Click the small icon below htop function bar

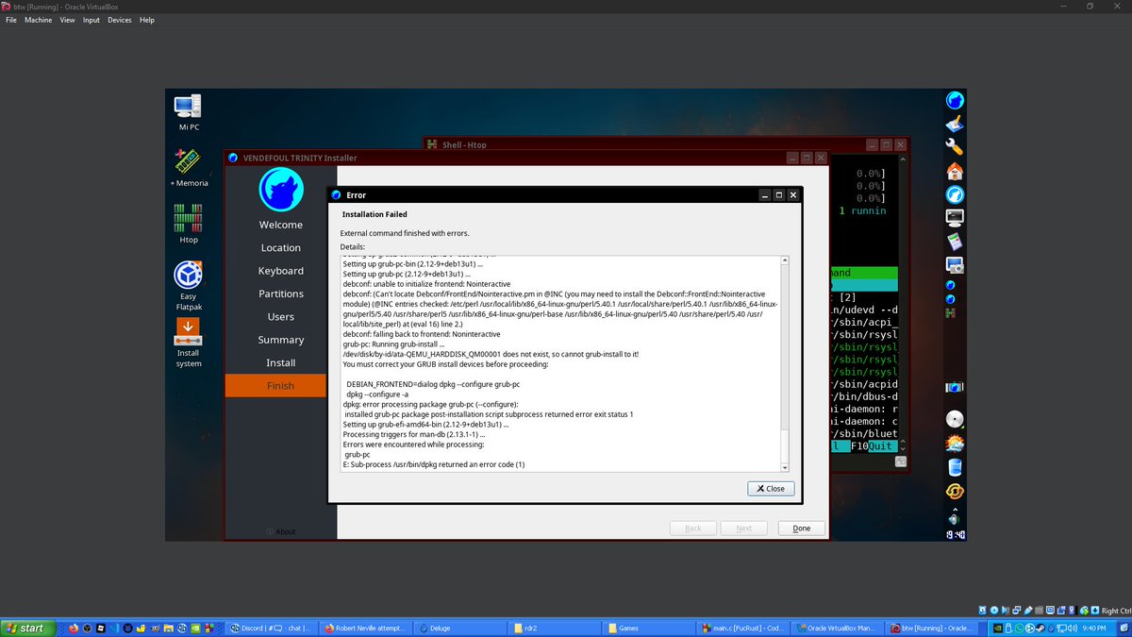901,461
